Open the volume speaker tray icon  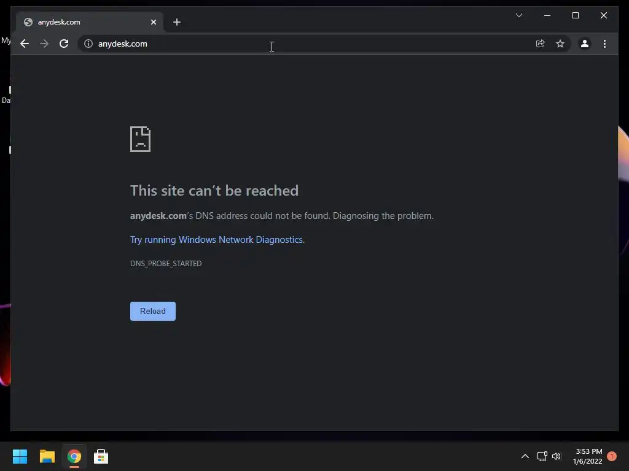(x=557, y=456)
